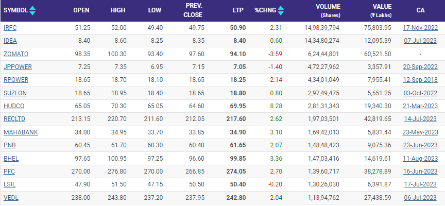Image resolution: width=445 pixels, height=206 pixels.
Task: Select BHEL previous close 96.60
Action: pyautogui.click(x=196, y=158)
